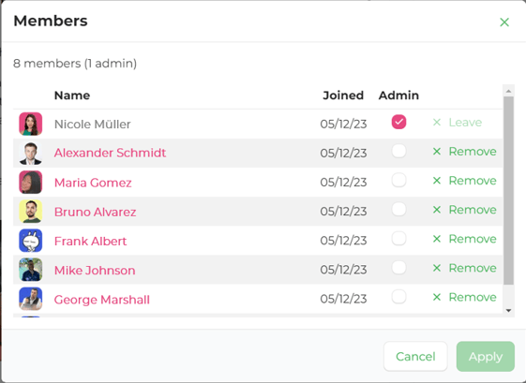
Task: Open Maria Gomez's profile link
Action: [93, 183]
